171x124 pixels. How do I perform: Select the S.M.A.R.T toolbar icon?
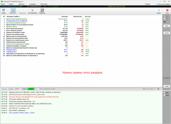(13, 11)
